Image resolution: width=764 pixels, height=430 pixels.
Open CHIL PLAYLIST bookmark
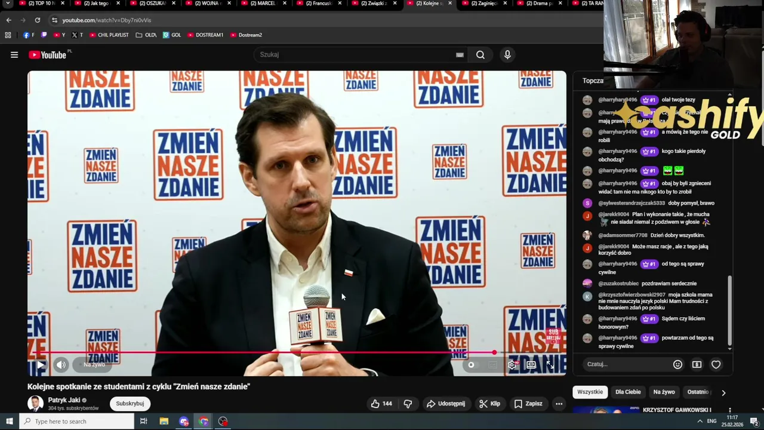109,35
